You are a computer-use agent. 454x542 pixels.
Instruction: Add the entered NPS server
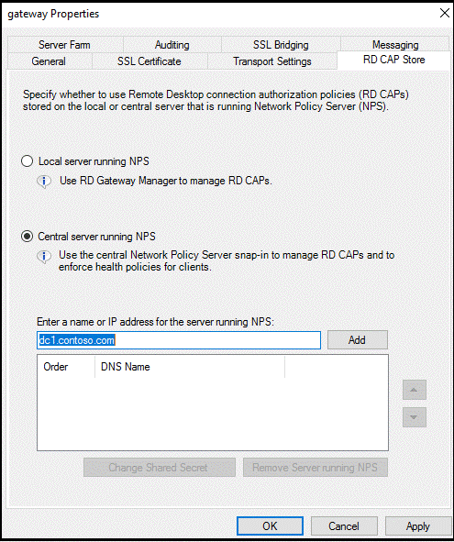[x=357, y=340]
